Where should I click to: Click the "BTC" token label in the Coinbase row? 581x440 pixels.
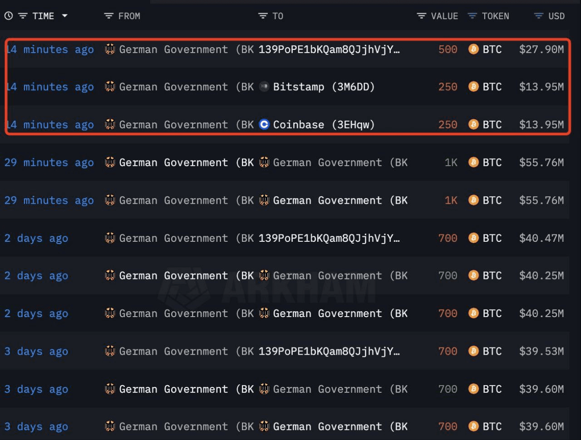(492, 124)
